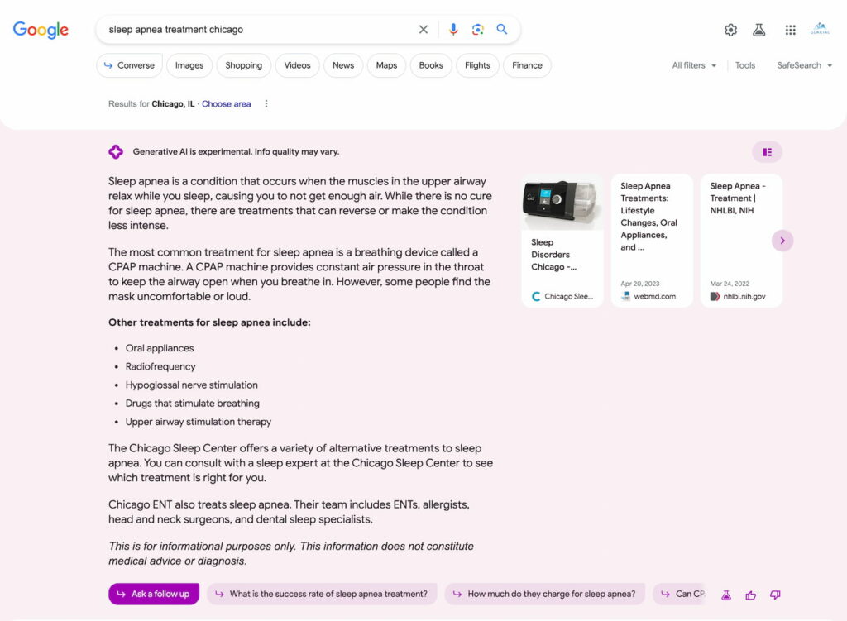This screenshot has width=847, height=621.
Task: Click inside the search query field
Action: pyautogui.click(x=259, y=30)
